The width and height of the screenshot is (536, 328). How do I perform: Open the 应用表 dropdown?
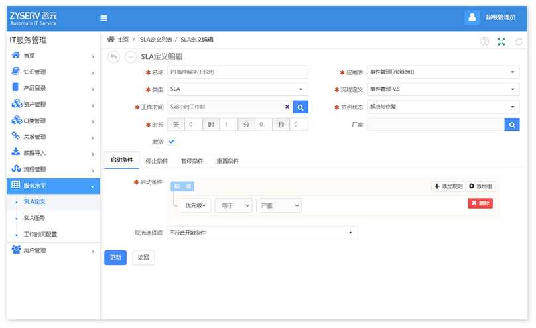tap(443, 72)
